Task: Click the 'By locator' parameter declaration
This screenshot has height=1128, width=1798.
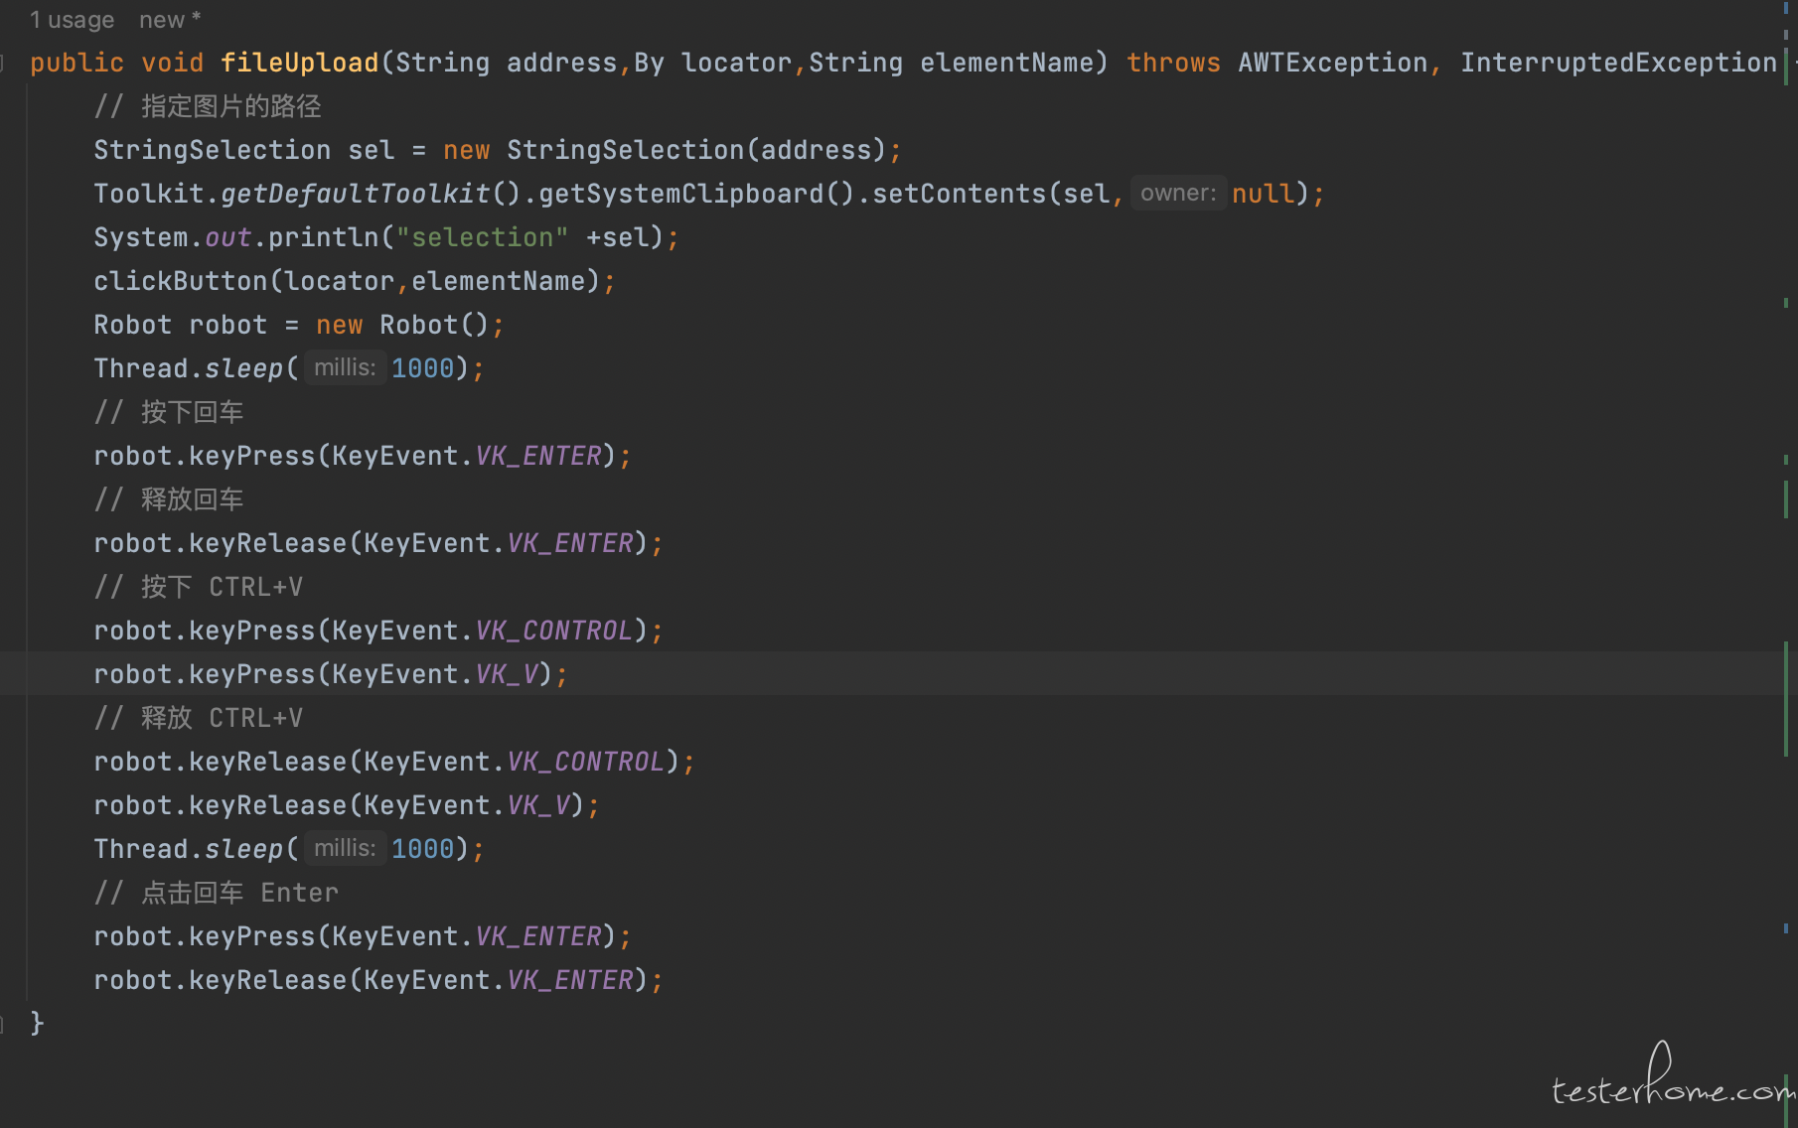Action: (x=712, y=63)
